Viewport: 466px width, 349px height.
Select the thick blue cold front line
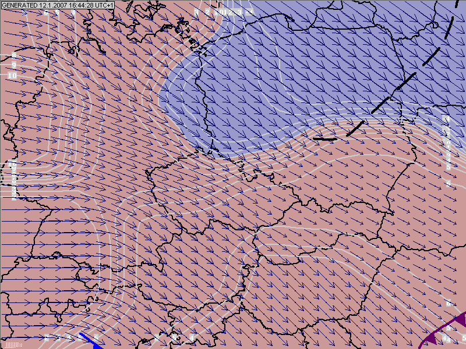90,340
